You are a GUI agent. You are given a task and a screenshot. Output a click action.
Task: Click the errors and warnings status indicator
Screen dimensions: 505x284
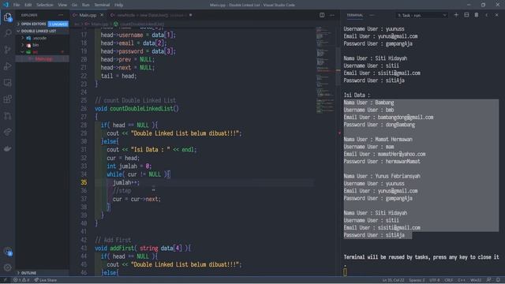pos(21,280)
